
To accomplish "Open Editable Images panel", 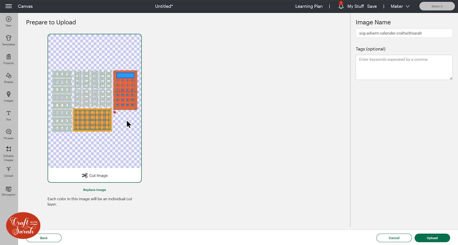I will [9, 153].
